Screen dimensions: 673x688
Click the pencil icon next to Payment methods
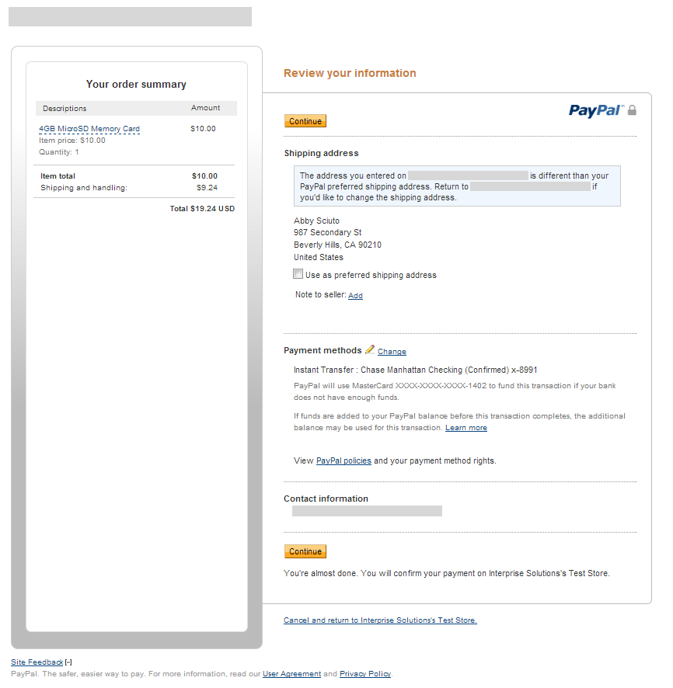coord(370,349)
